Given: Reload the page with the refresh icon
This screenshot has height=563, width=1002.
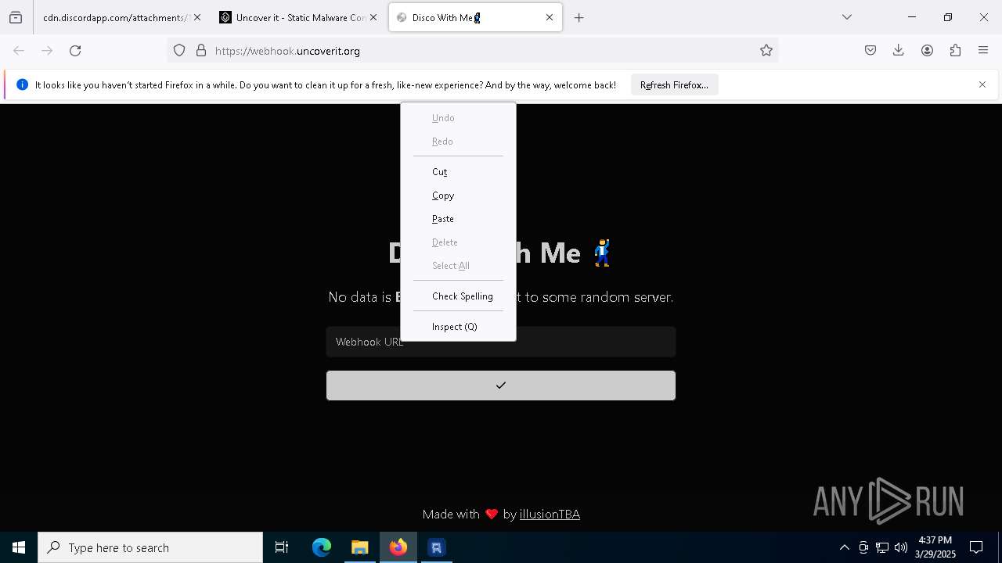Looking at the screenshot, I should tap(75, 51).
